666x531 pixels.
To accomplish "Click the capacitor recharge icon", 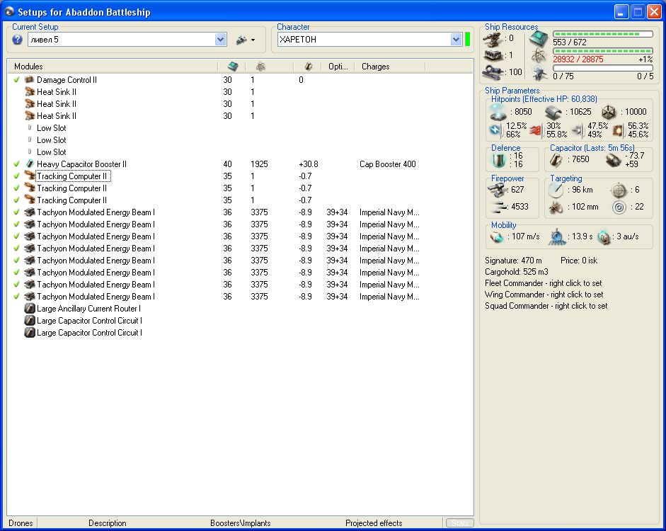I will tap(614, 160).
